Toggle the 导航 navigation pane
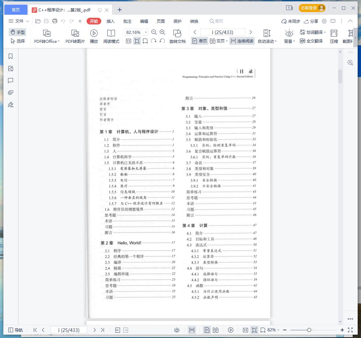 [15, 330]
